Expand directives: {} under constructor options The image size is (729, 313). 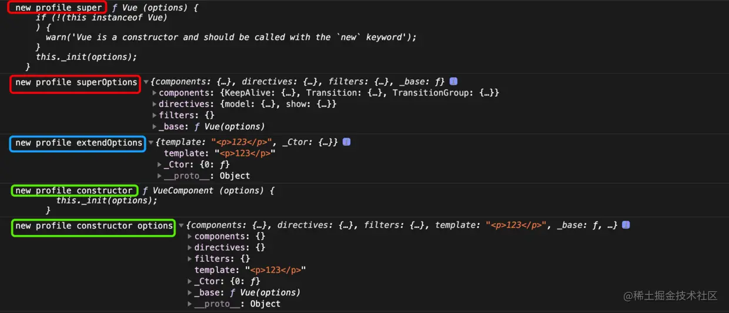click(x=190, y=247)
